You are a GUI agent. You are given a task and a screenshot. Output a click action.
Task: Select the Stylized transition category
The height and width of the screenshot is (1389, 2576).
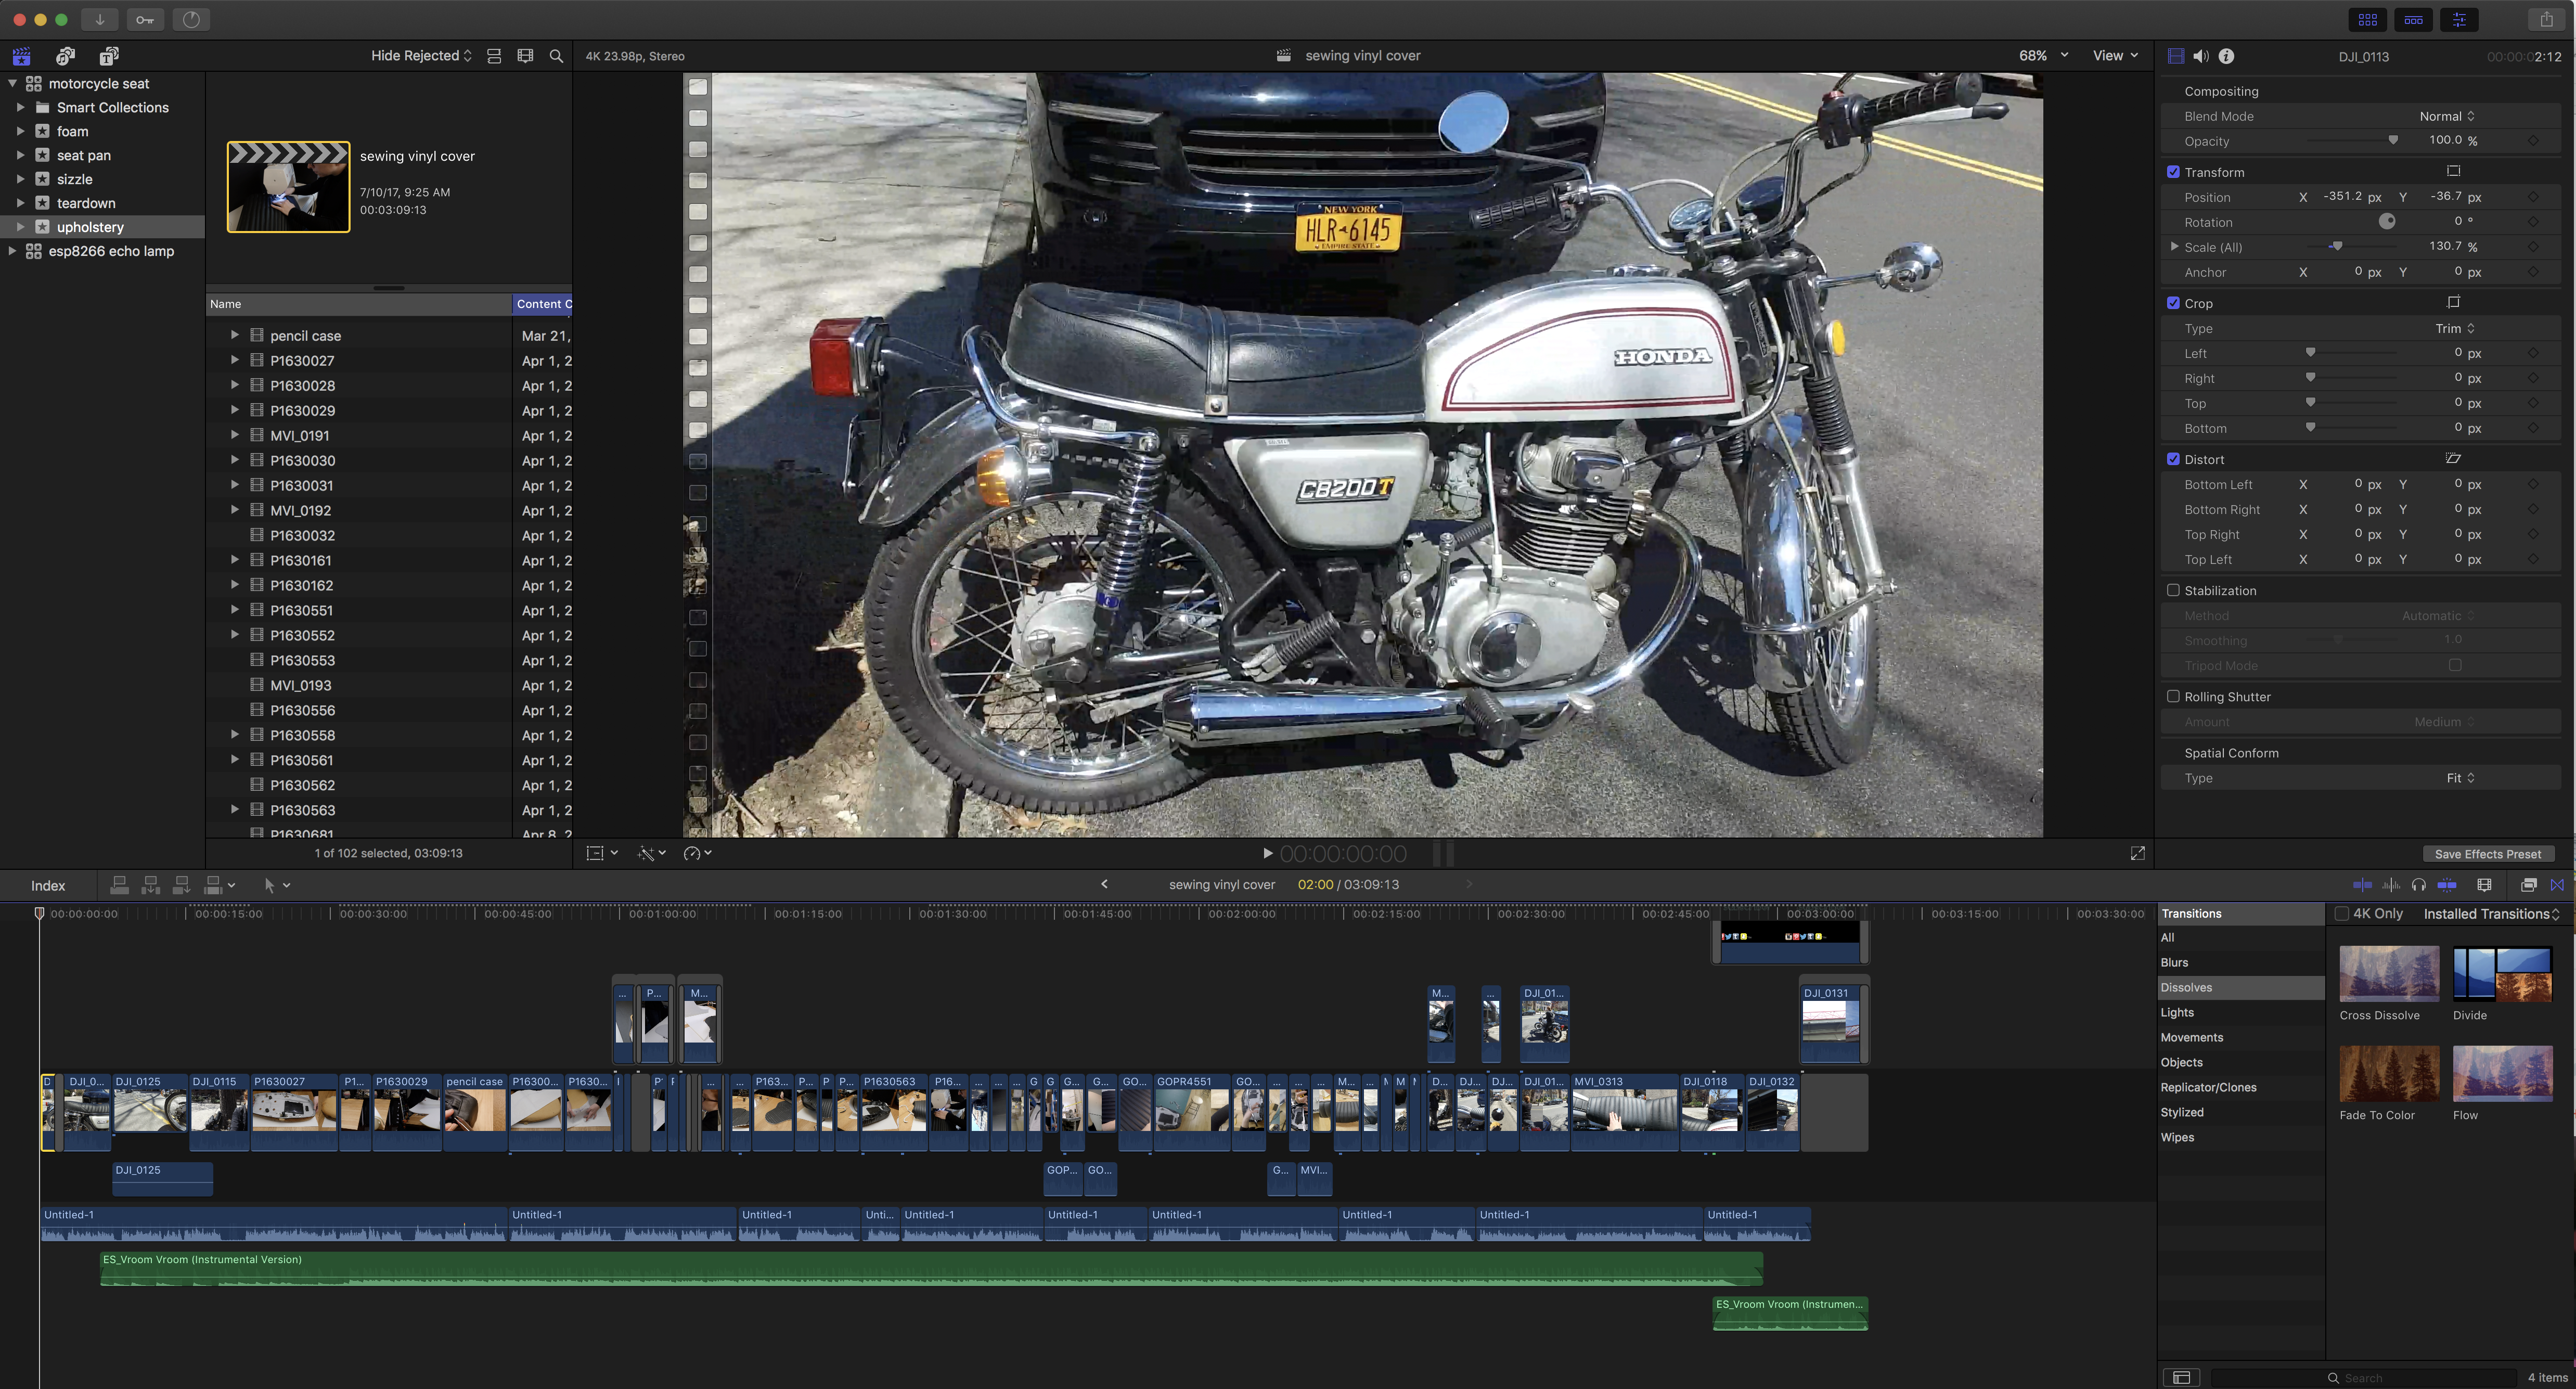[x=2240, y=1112]
